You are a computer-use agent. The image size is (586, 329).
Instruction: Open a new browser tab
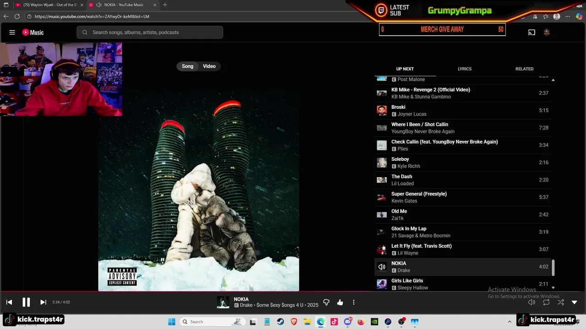pyautogui.click(x=165, y=5)
